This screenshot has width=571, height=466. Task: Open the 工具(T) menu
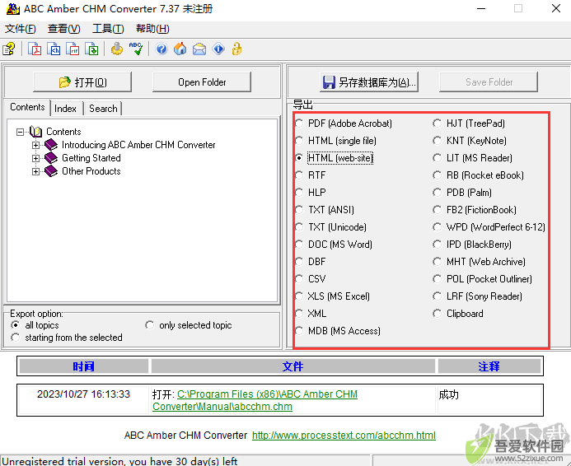click(108, 28)
